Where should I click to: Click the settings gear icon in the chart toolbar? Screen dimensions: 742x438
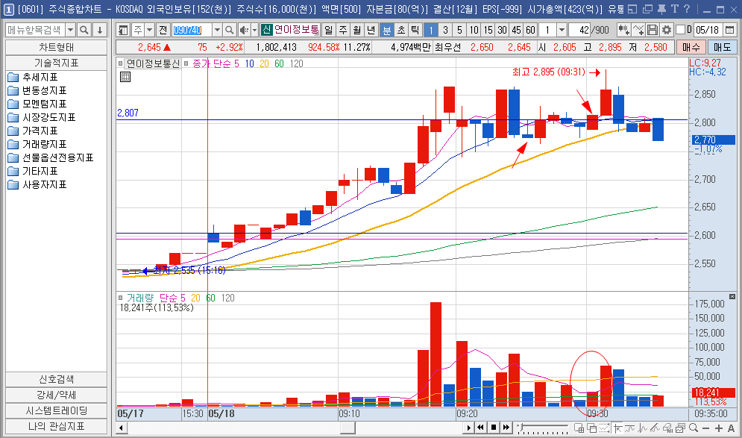[667, 30]
